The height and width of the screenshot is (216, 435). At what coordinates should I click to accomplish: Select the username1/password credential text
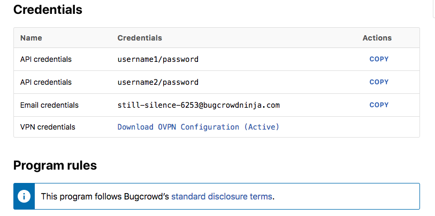(x=158, y=59)
